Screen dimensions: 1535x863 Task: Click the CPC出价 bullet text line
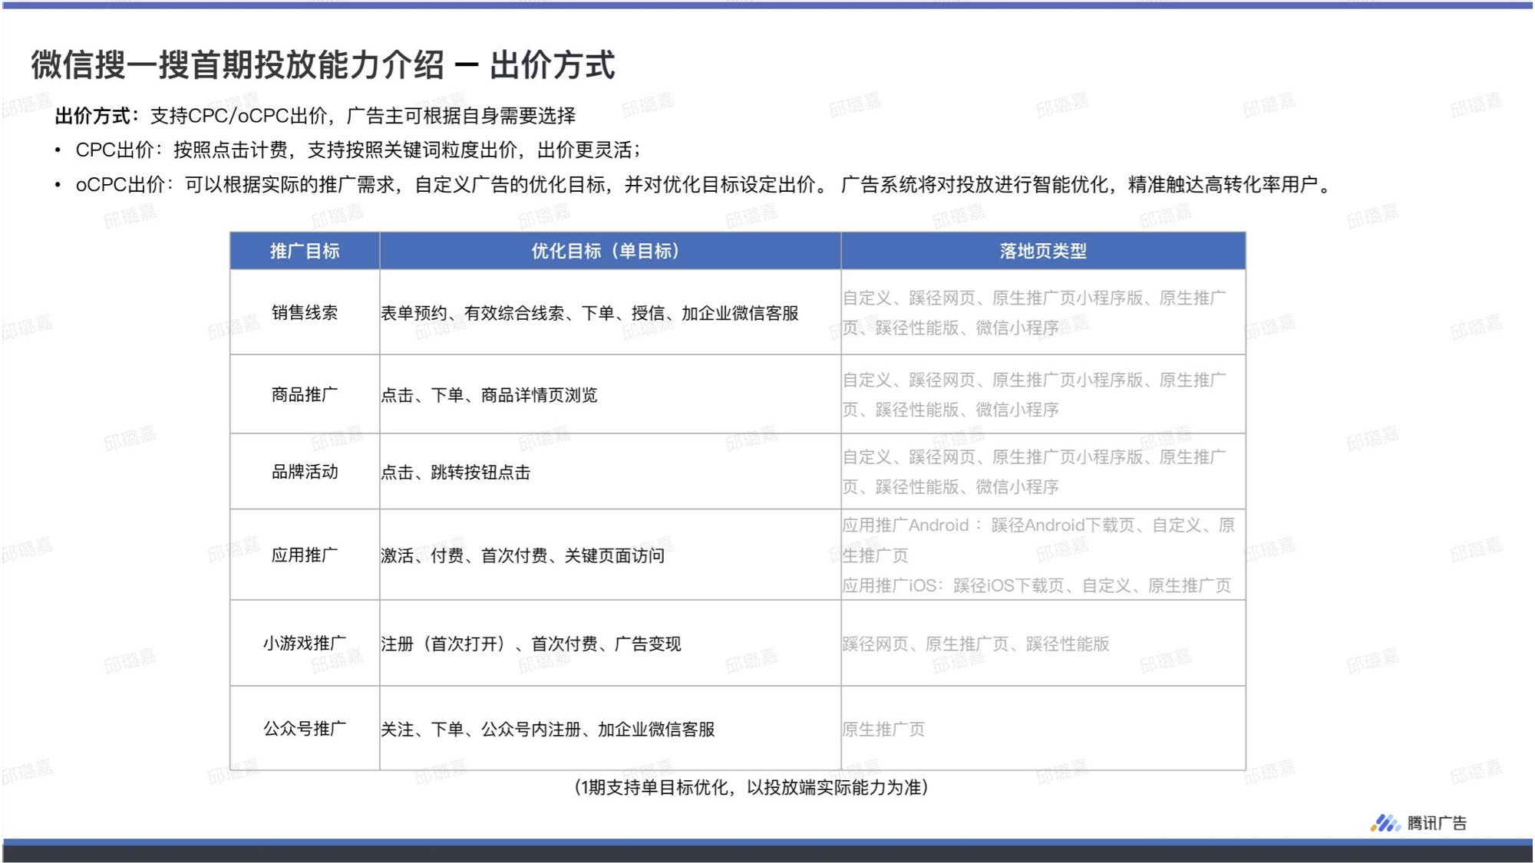(358, 150)
